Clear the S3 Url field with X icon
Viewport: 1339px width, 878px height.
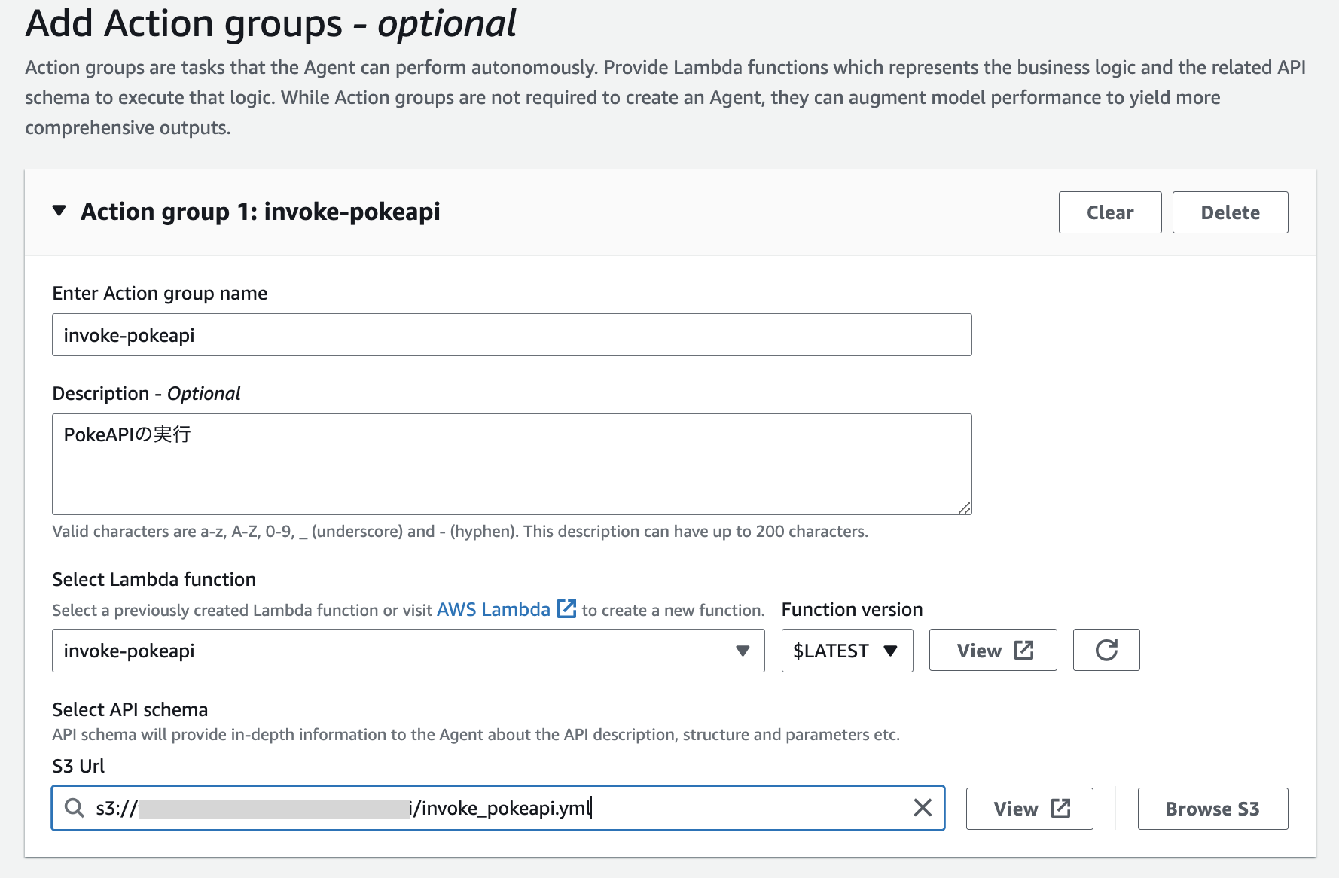click(x=923, y=808)
